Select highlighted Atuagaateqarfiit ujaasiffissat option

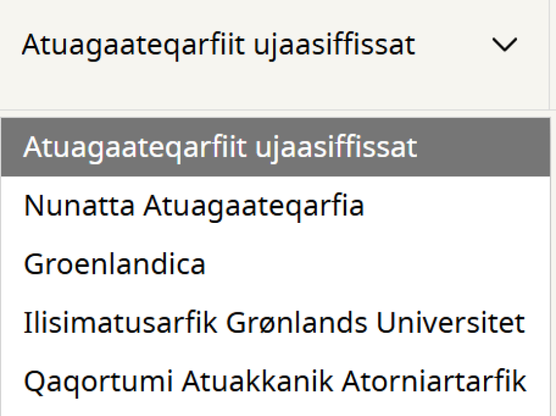(220, 147)
